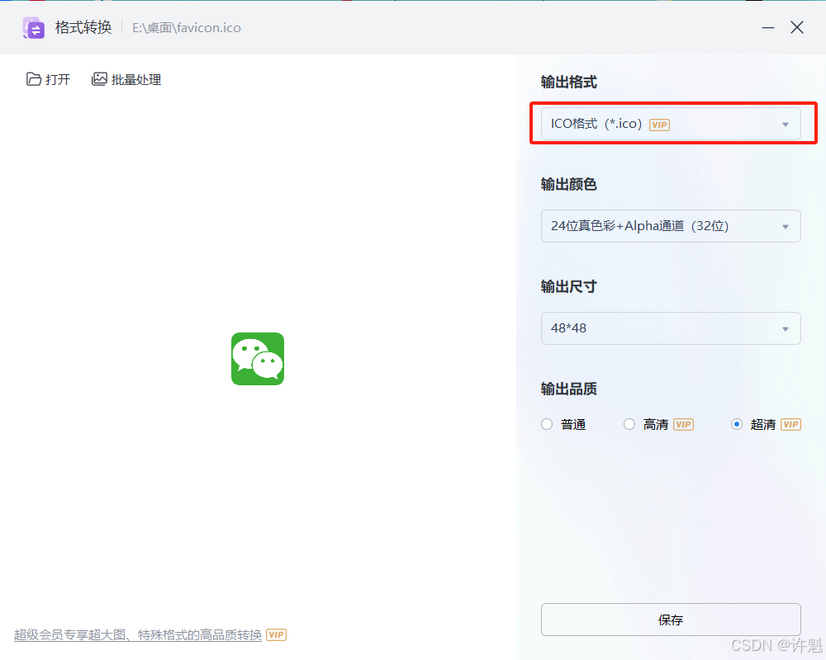Click the picture icon beside 批量处理

click(99, 79)
